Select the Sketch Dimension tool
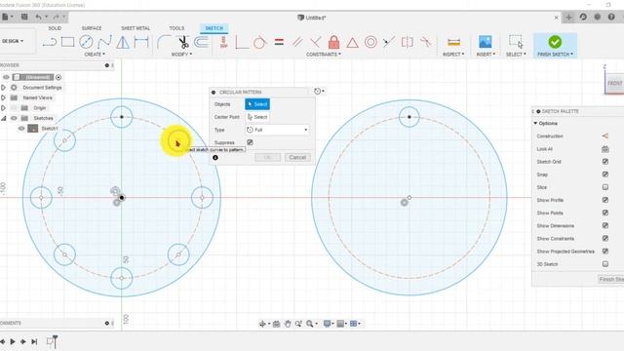Image resolution: width=624 pixels, height=351 pixels. [141, 42]
